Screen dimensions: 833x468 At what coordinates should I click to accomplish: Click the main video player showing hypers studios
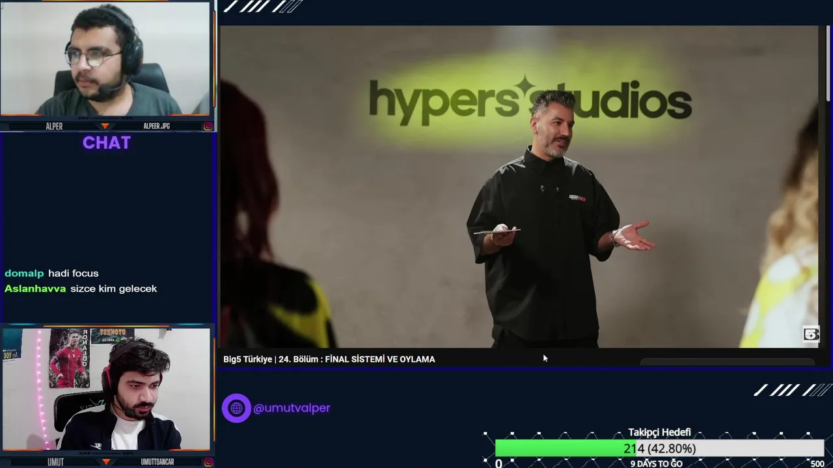pyautogui.click(x=519, y=187)
